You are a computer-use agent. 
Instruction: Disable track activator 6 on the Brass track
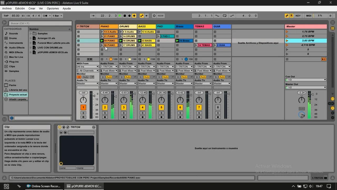(x=180, y=107)
